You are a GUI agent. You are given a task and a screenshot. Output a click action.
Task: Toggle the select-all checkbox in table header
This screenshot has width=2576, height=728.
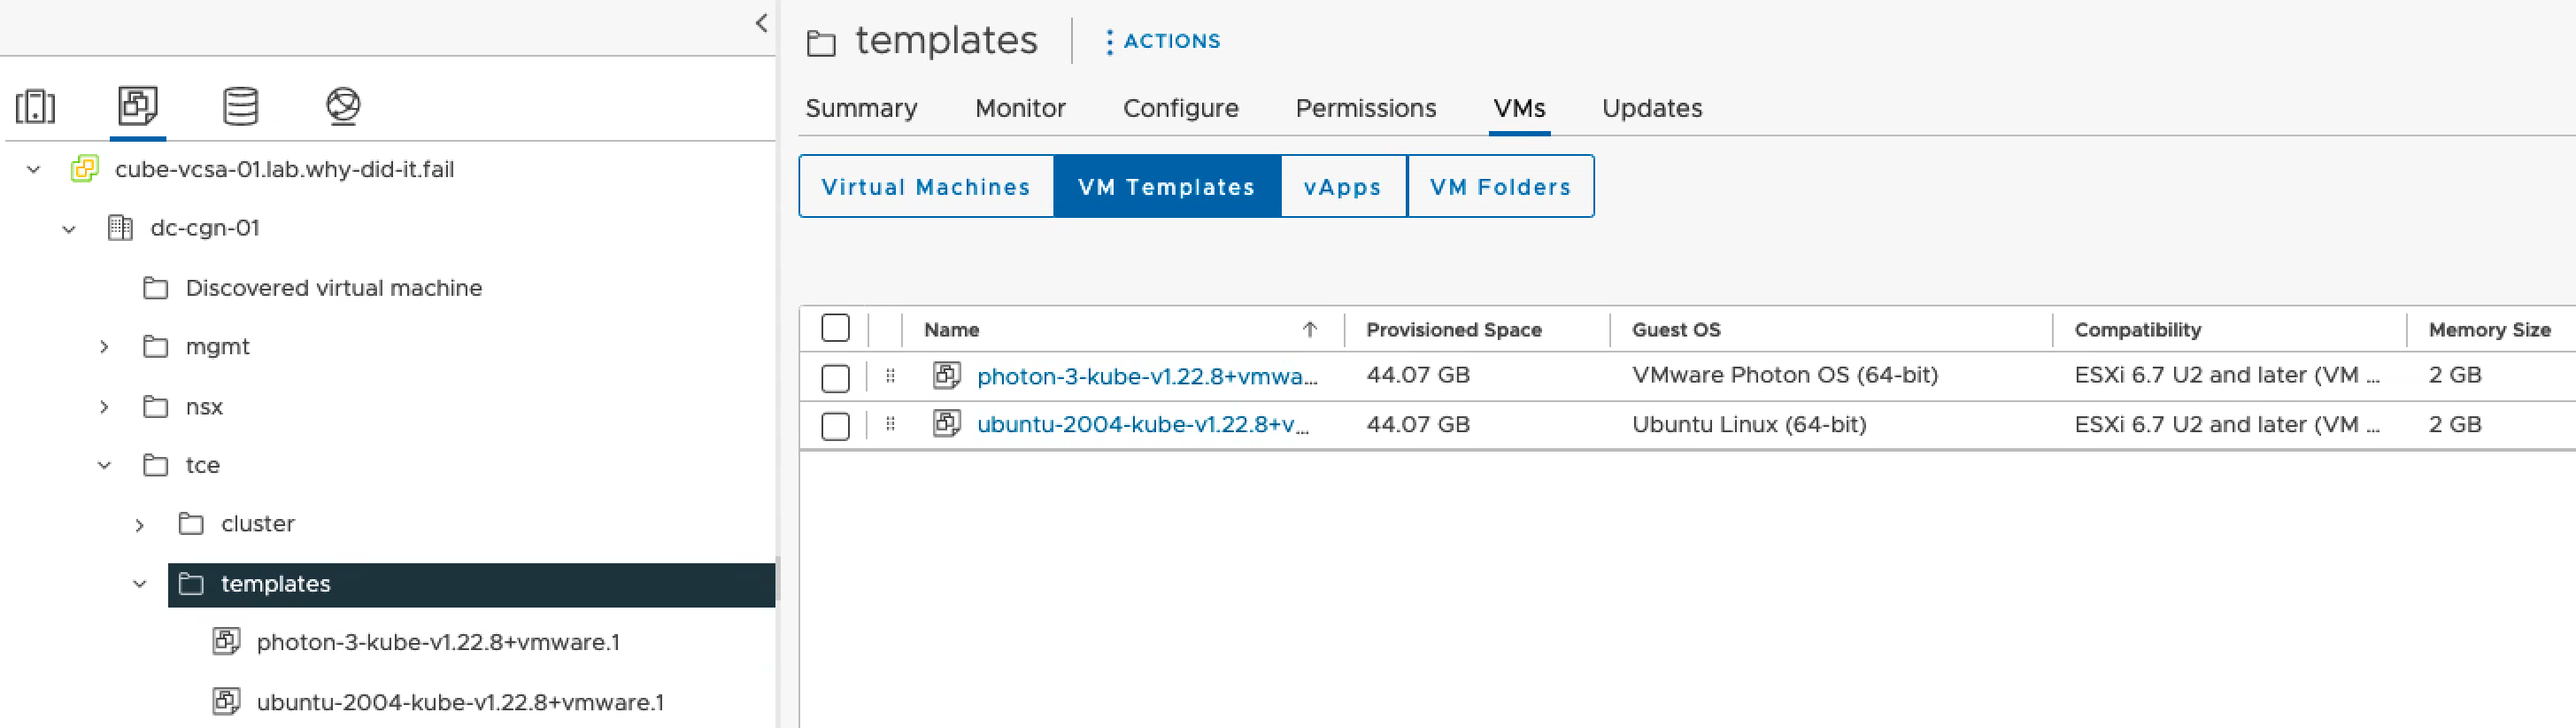click(835, 328)
